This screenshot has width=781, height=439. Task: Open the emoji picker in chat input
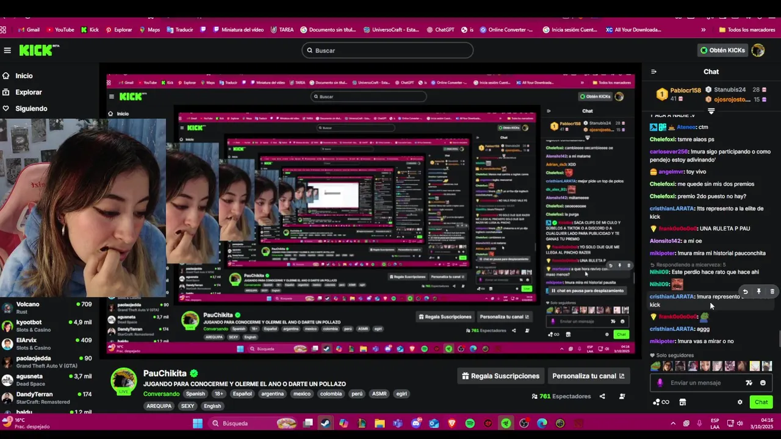tap(763, 383)
